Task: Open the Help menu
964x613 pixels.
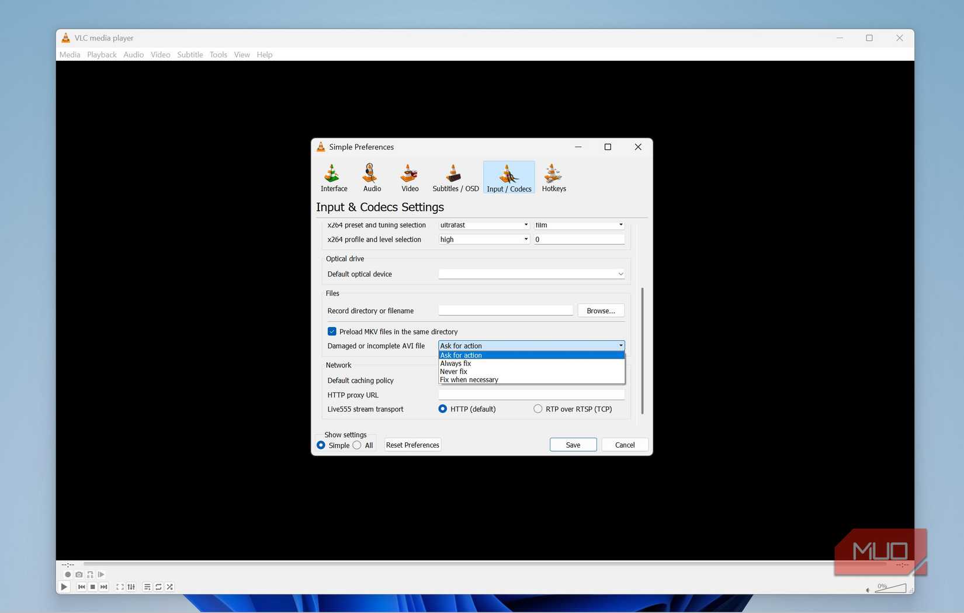Action: click(264, 54)
